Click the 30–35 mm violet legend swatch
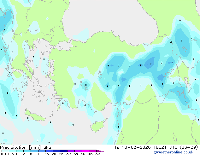The image size is (200, 155). point(71,151)
